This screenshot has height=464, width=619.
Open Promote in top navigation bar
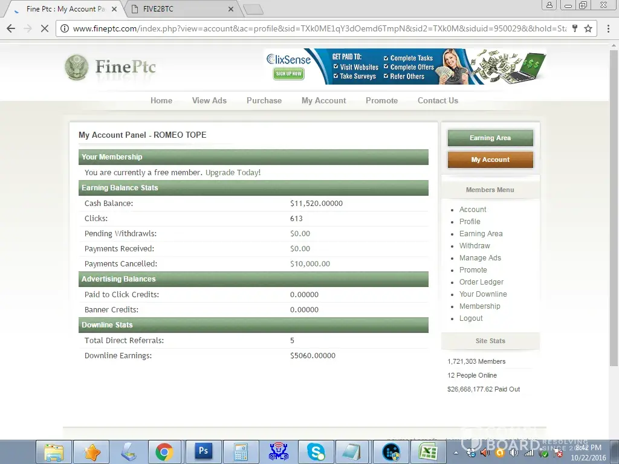pyautogui.click(x=382, y=101)
